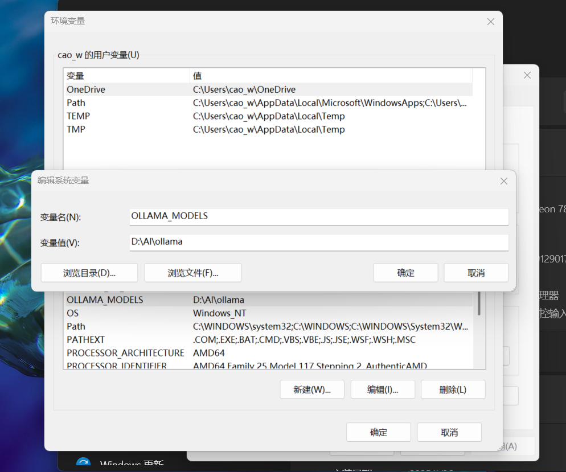Select the TMP user variable row
This screenshot has height=472, width=566.
(268, 129)
